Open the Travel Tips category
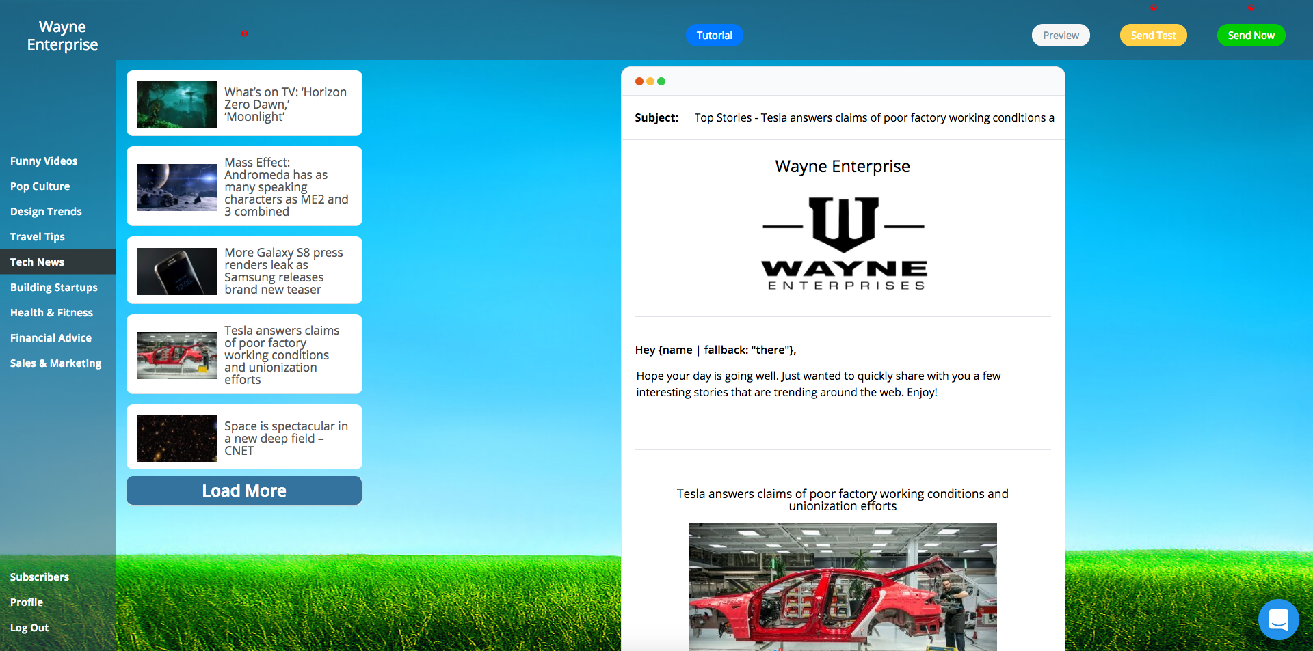The height and width of the screenshot is (651, 1313). (x=38, y=237)
